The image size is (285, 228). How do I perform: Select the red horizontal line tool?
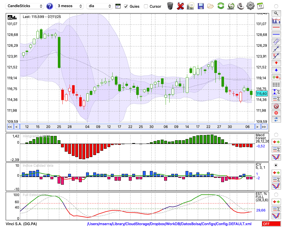pos(276,28)
